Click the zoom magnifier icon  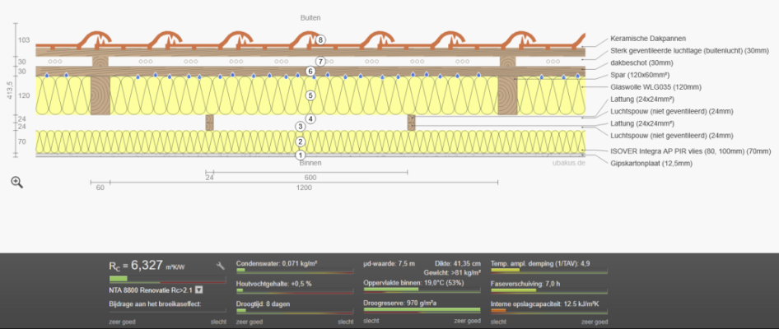pyautogui.click(x=16, y=182)
